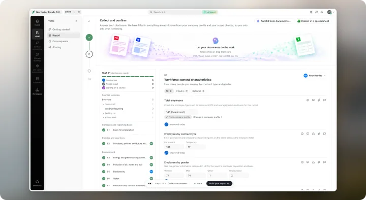Click the Men field showing 74
The height and width of the screenshot is (200, 366).
196,176
